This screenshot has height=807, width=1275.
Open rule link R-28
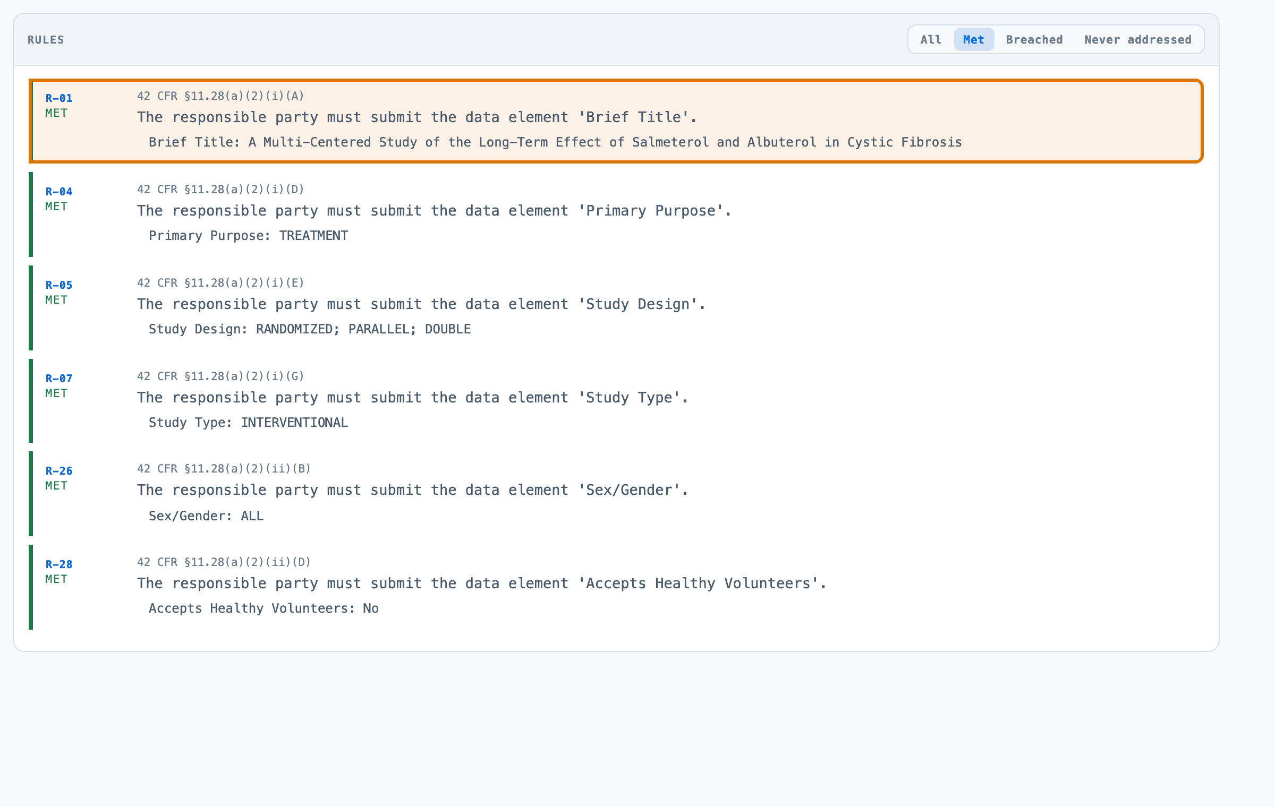(x=59, y=564)
